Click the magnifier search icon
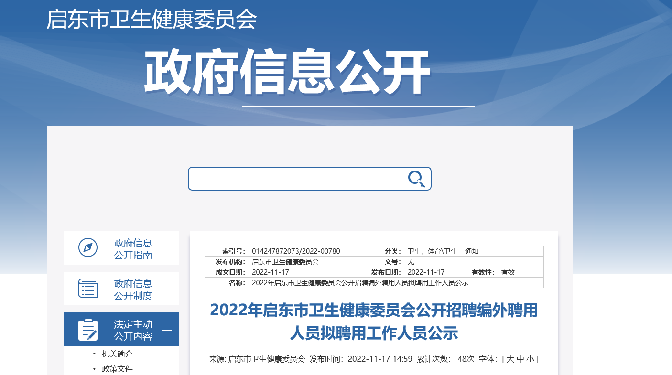This screenshot has width=672, height=375. click(x=416, y=179)
